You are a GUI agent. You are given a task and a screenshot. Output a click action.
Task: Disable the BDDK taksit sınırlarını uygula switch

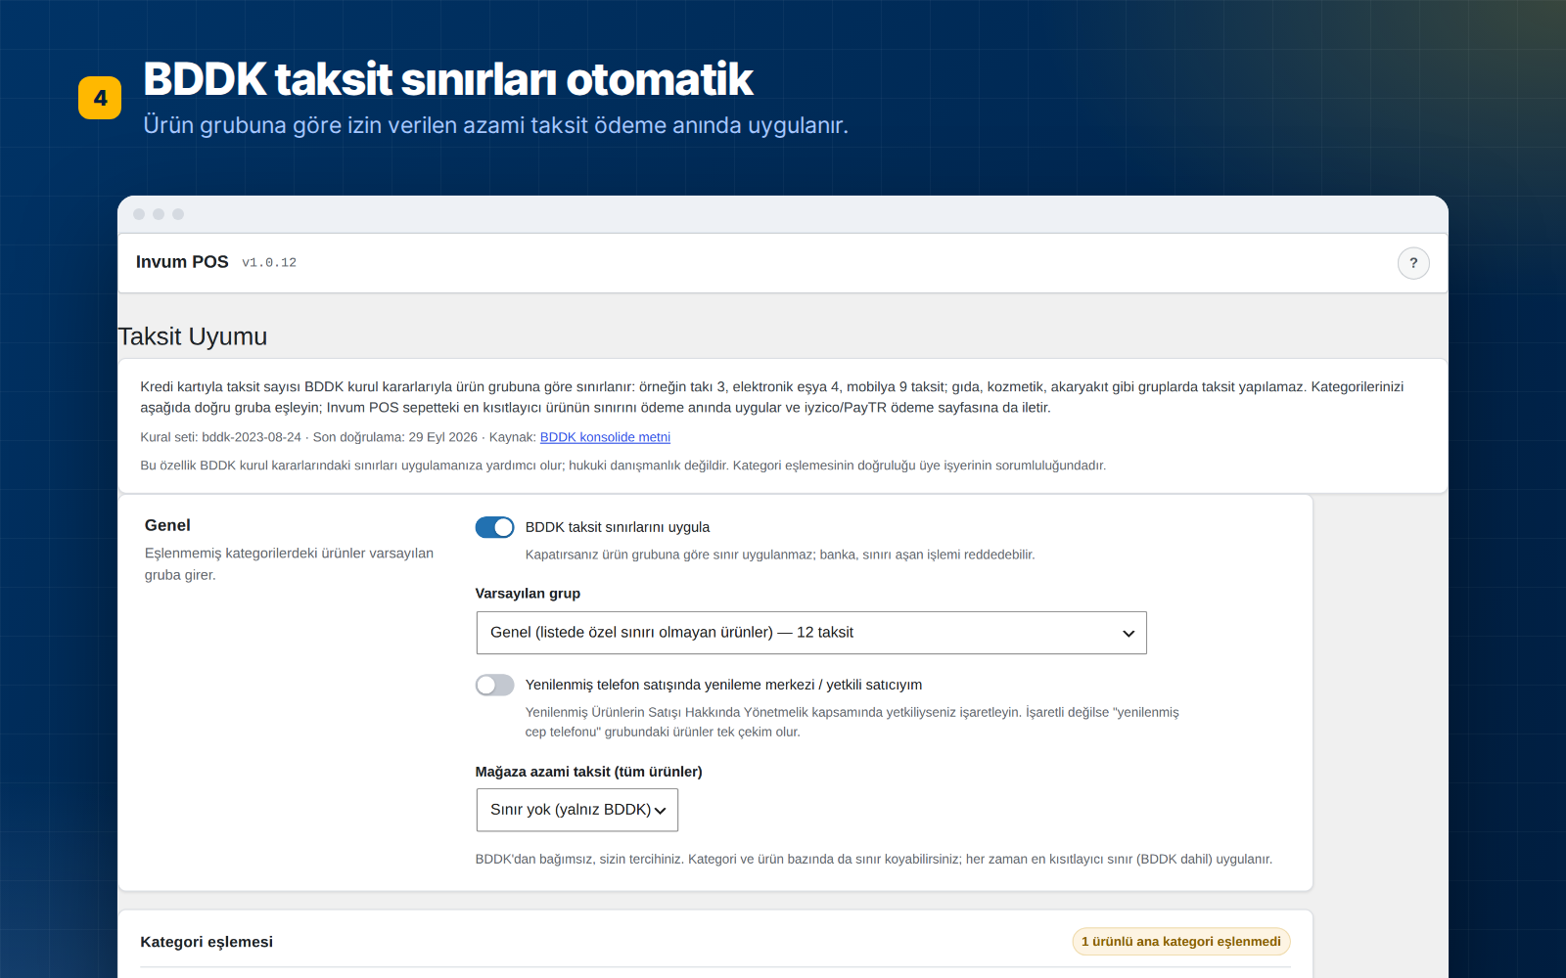[x=495, y=527]
